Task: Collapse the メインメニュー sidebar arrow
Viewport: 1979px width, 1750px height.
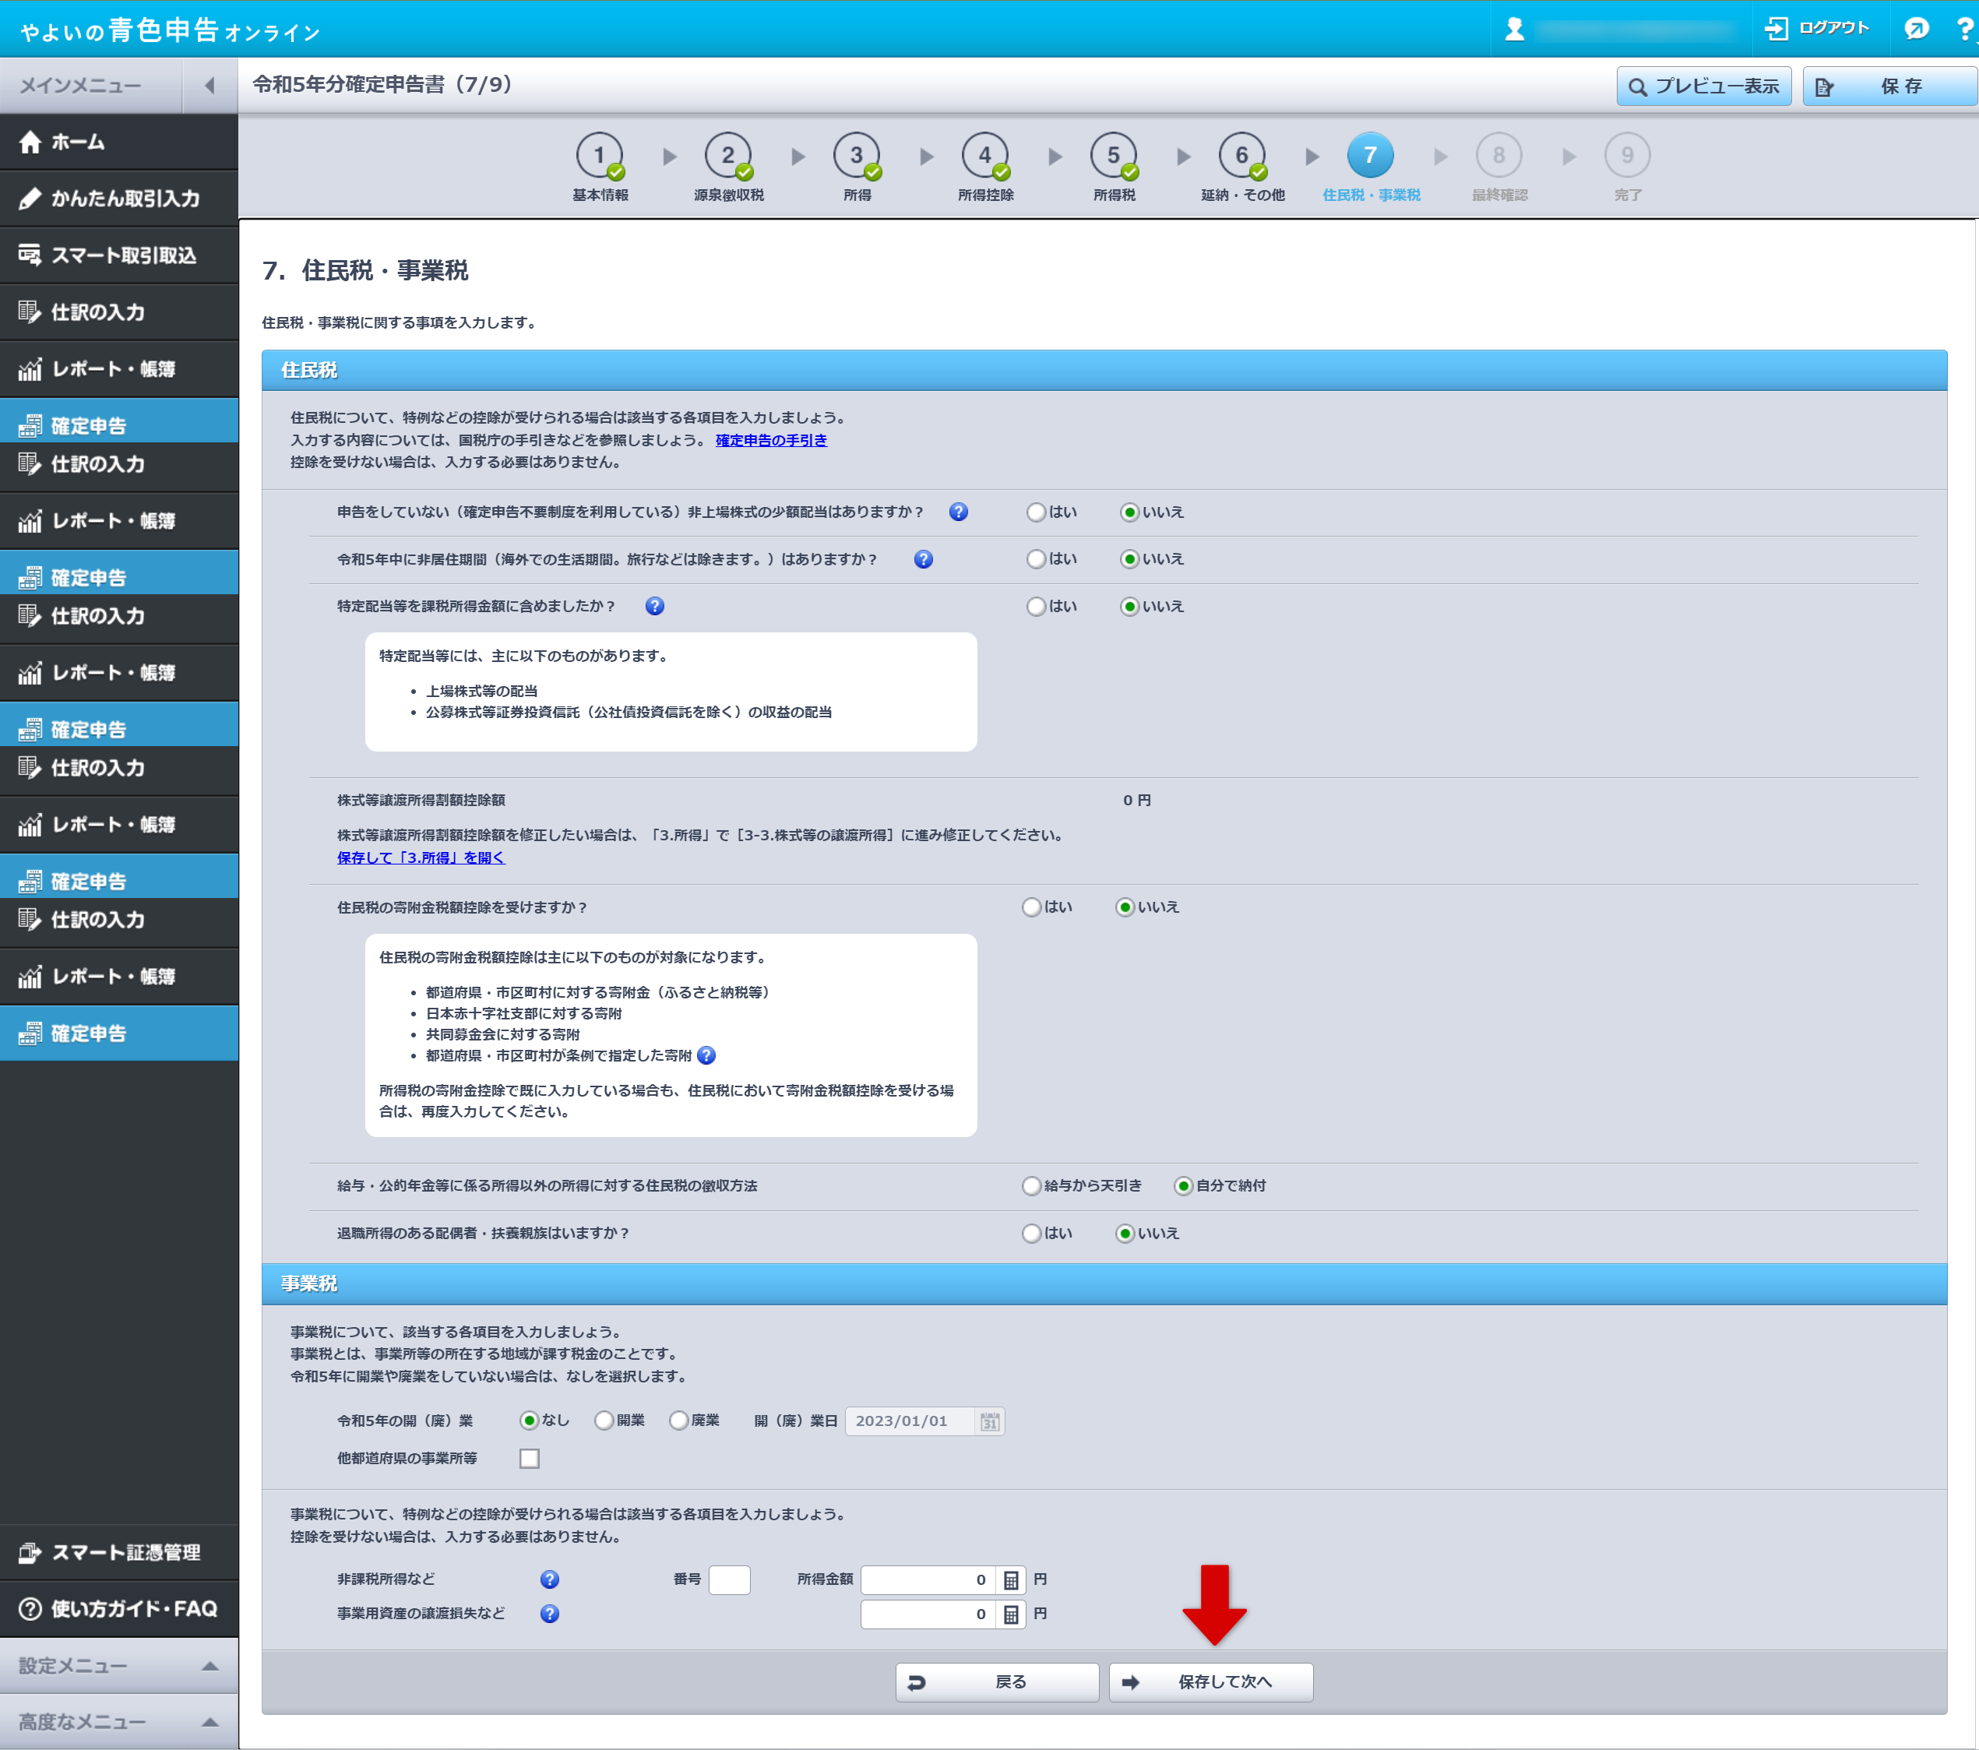Action: 210,85
